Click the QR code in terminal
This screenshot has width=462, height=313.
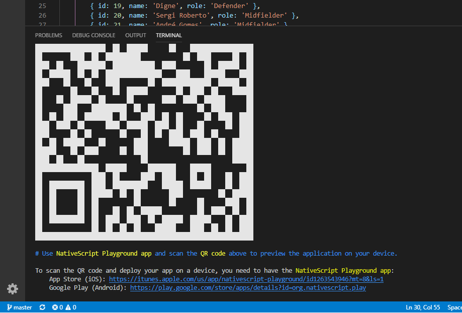point(144,142)
